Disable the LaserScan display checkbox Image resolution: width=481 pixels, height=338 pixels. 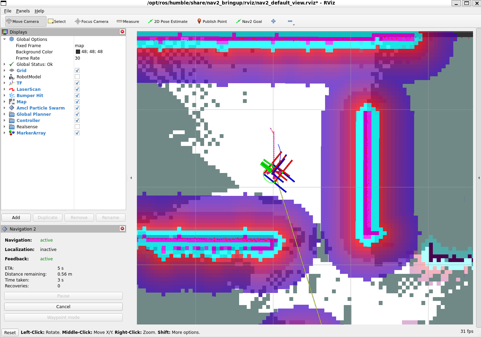[x=77, y=89]
